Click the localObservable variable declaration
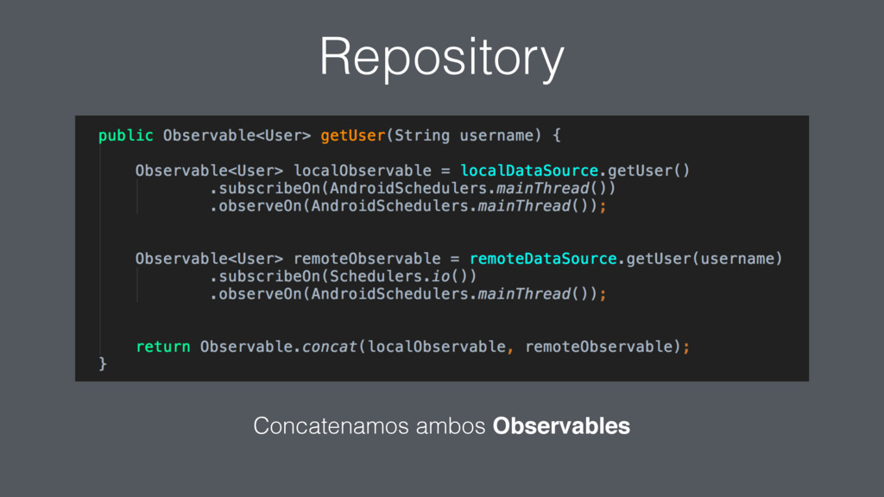 363,170
